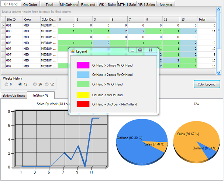This screenshot has width=224, height=181.
Task: Click Total value 9 for site 007
Action: tap(207, 54)
